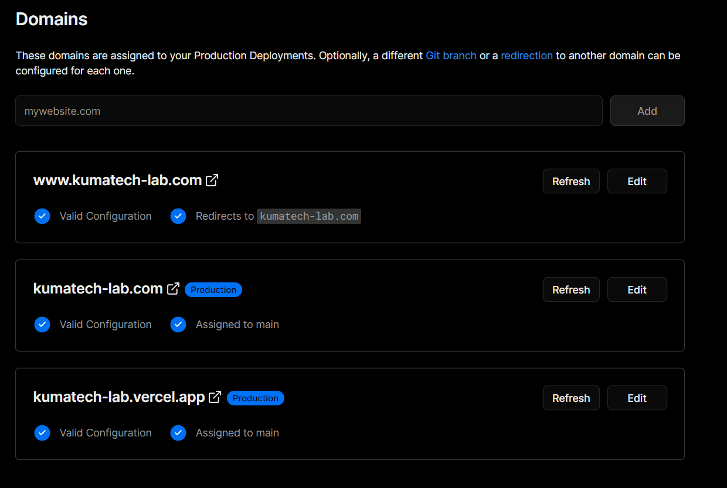Screen dimensions: 727x488
Task: Click the Valid Configuration checkmark for kumatech-lab.vercel.app
Action: pos(42,433)
